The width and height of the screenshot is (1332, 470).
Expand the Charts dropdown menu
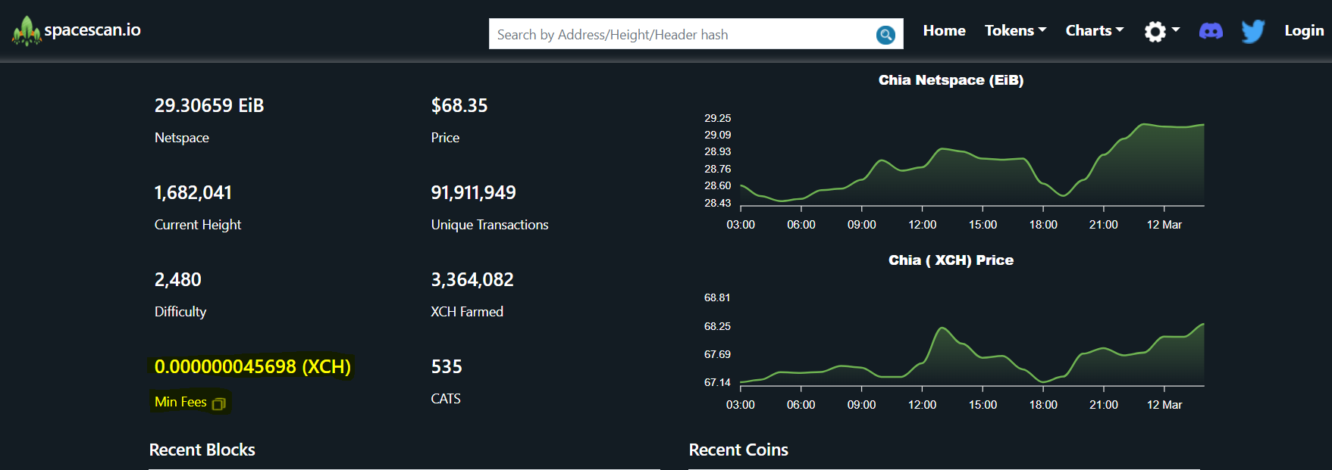[x=1095, y=30]
